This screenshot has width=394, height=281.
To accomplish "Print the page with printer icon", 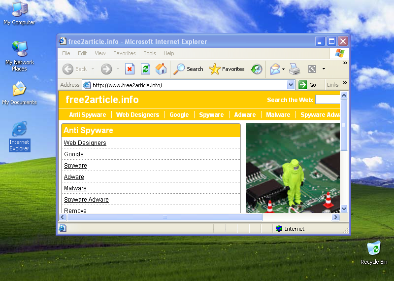I will pos(295,69).
